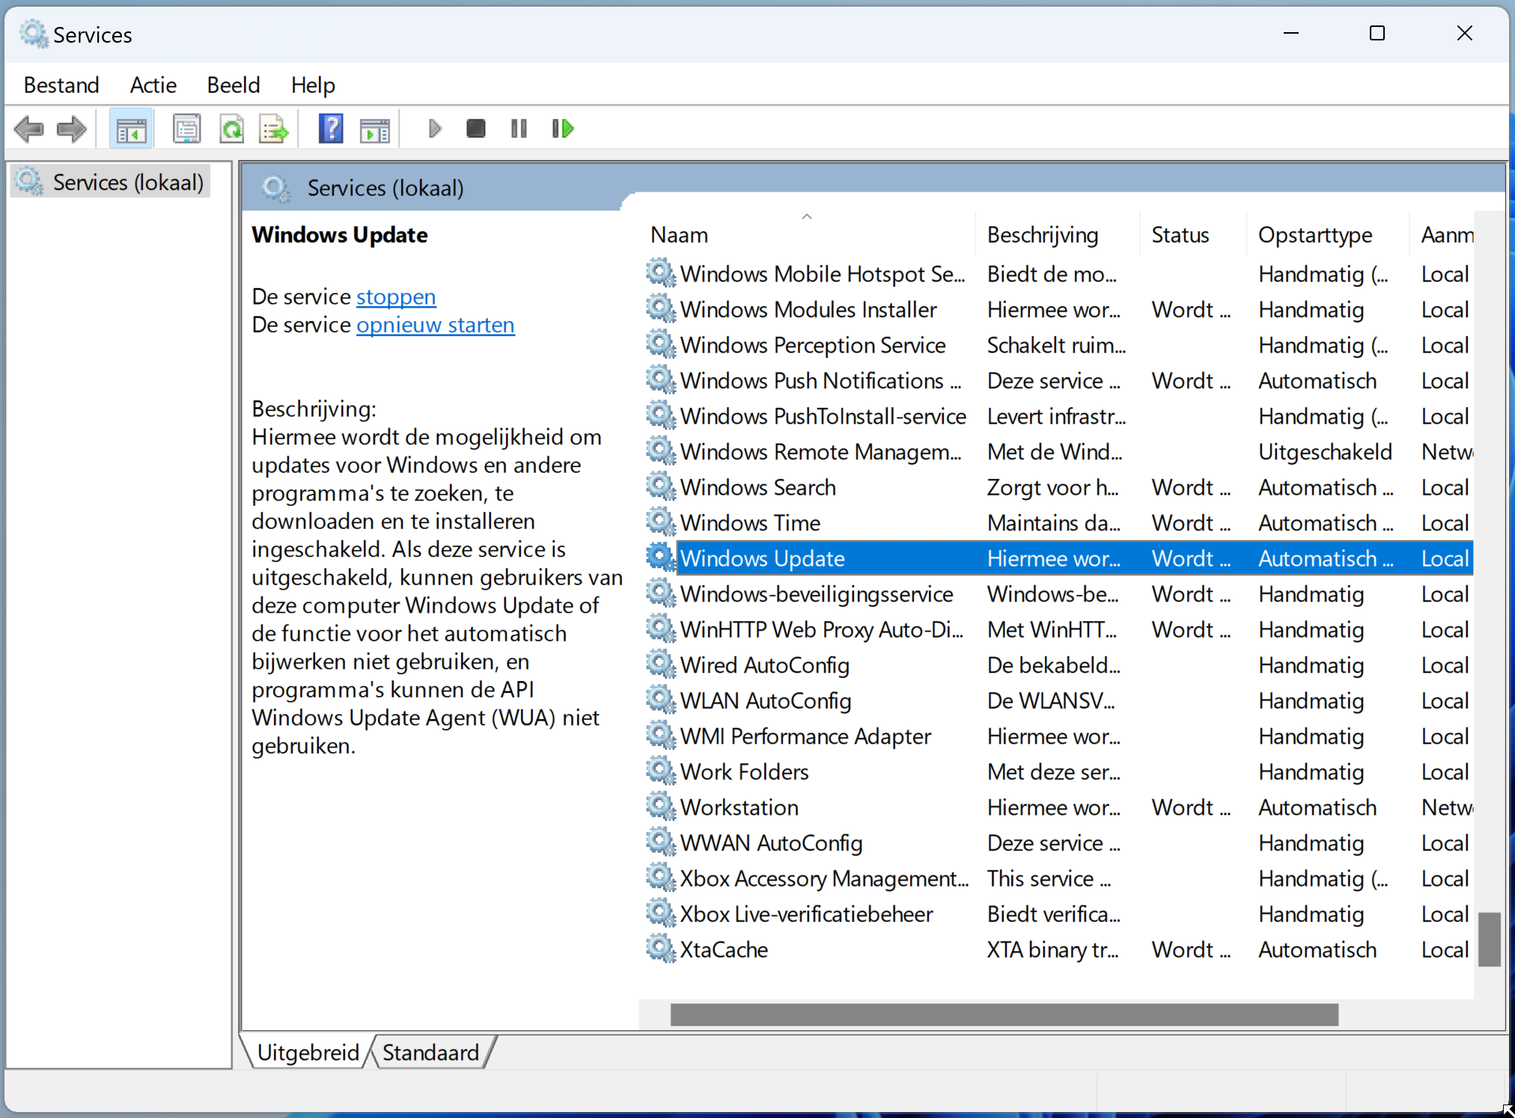Viewport: 1515px width, 1118px height.
Task: Click gear icon of Workstation row
Action: coord(661,807)
